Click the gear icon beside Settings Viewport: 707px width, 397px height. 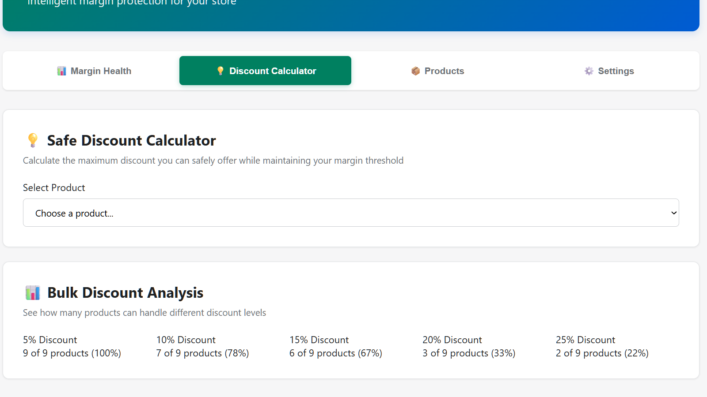pyautogui.click(x=589, y=71)
